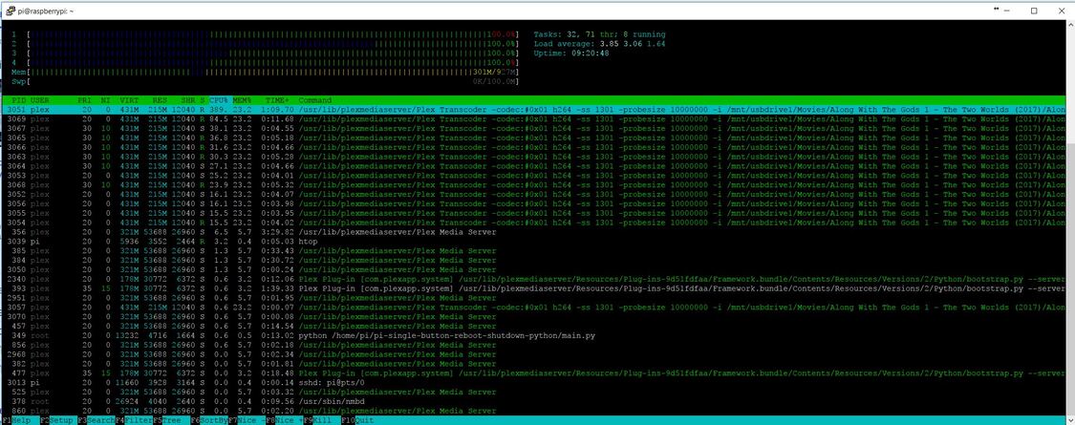Image resolution: width=1075 pixels, height=425 pixels.
Task: Click F4 Filter in the function bar
Action: point(133,420)
